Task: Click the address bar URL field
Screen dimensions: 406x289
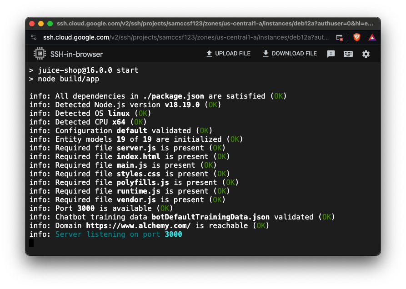Action: coord(185,38)
